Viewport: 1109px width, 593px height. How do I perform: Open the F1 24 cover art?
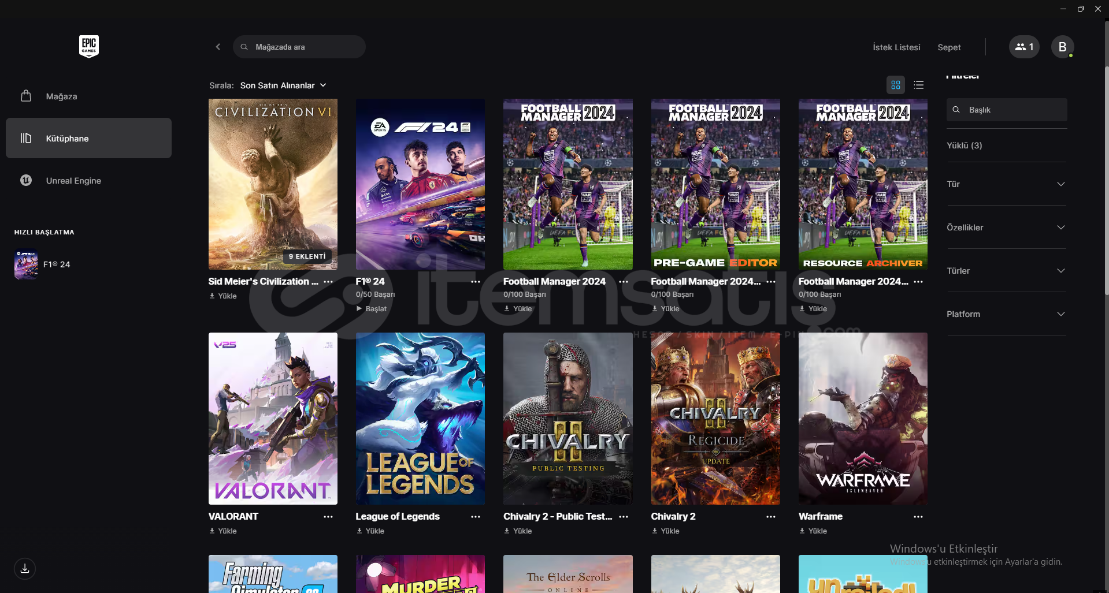pyautogui.click(x=420, y=184)
